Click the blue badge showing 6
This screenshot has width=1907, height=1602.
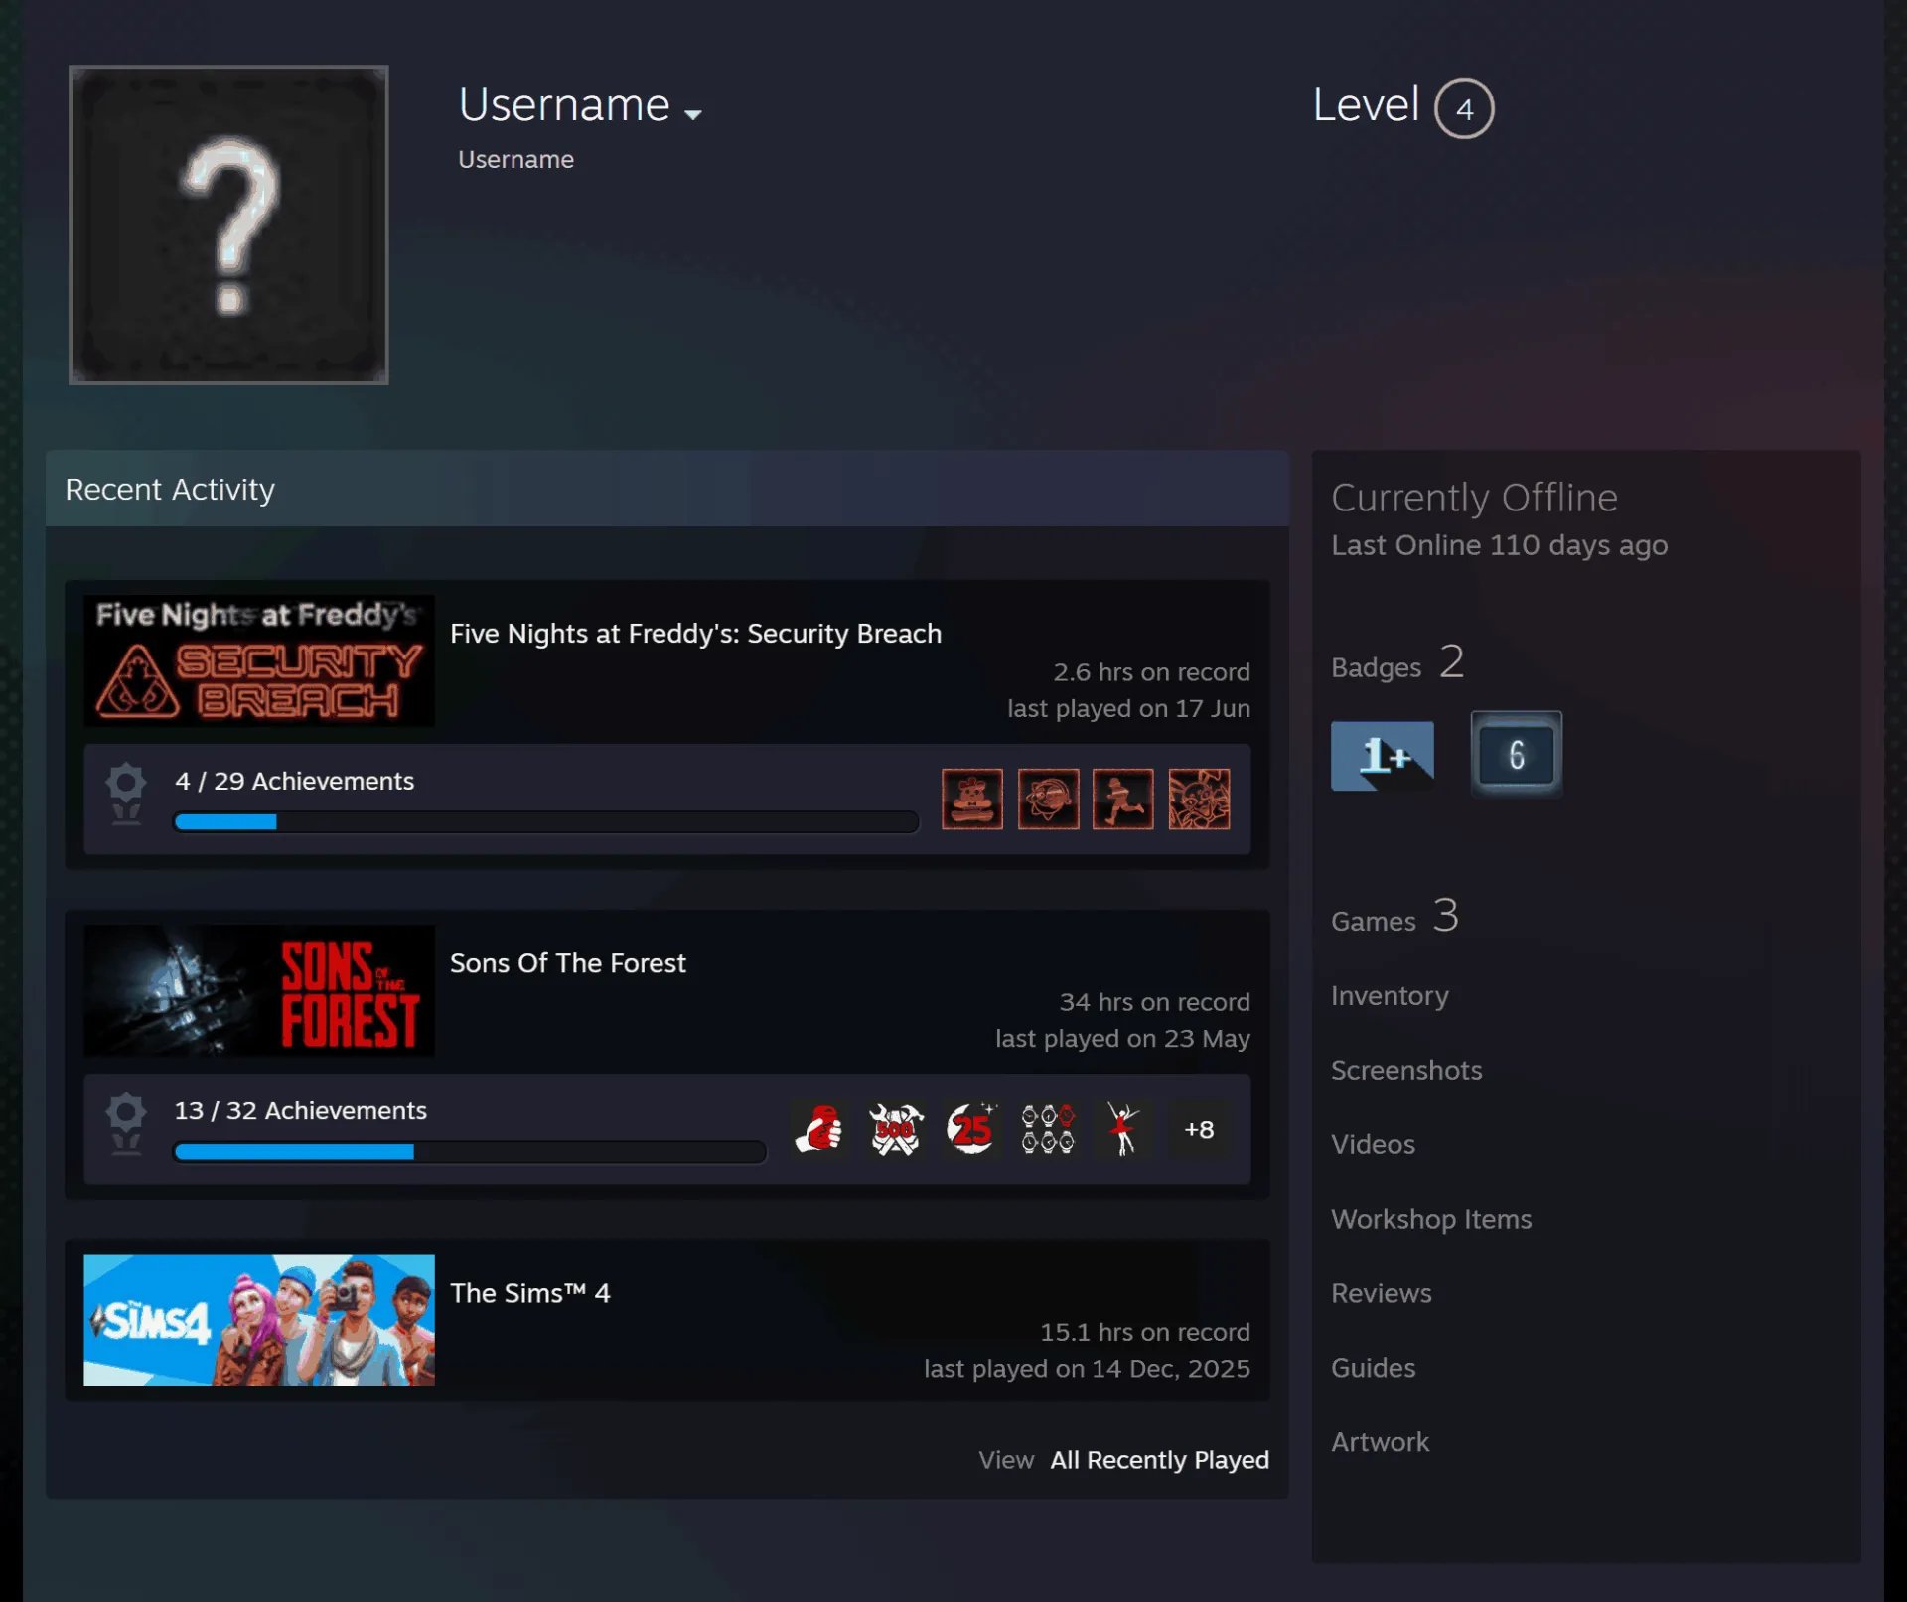[1516, 754]
